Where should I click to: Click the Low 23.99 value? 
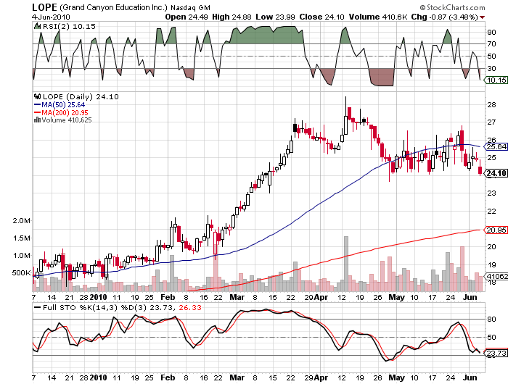point(275,17)
